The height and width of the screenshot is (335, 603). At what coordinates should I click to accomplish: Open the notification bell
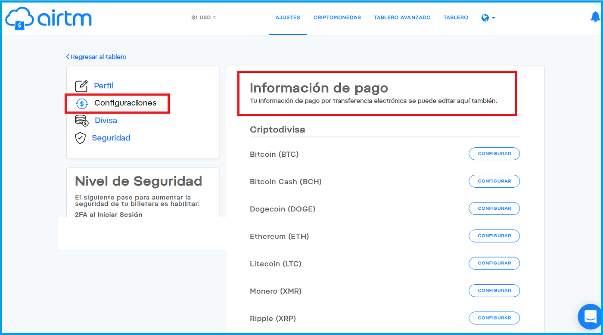pyautogui.click(x=595, y=16)
